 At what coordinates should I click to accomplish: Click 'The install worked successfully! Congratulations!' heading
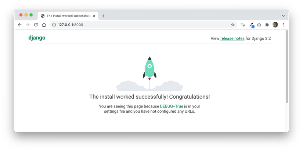pos(149,97)
